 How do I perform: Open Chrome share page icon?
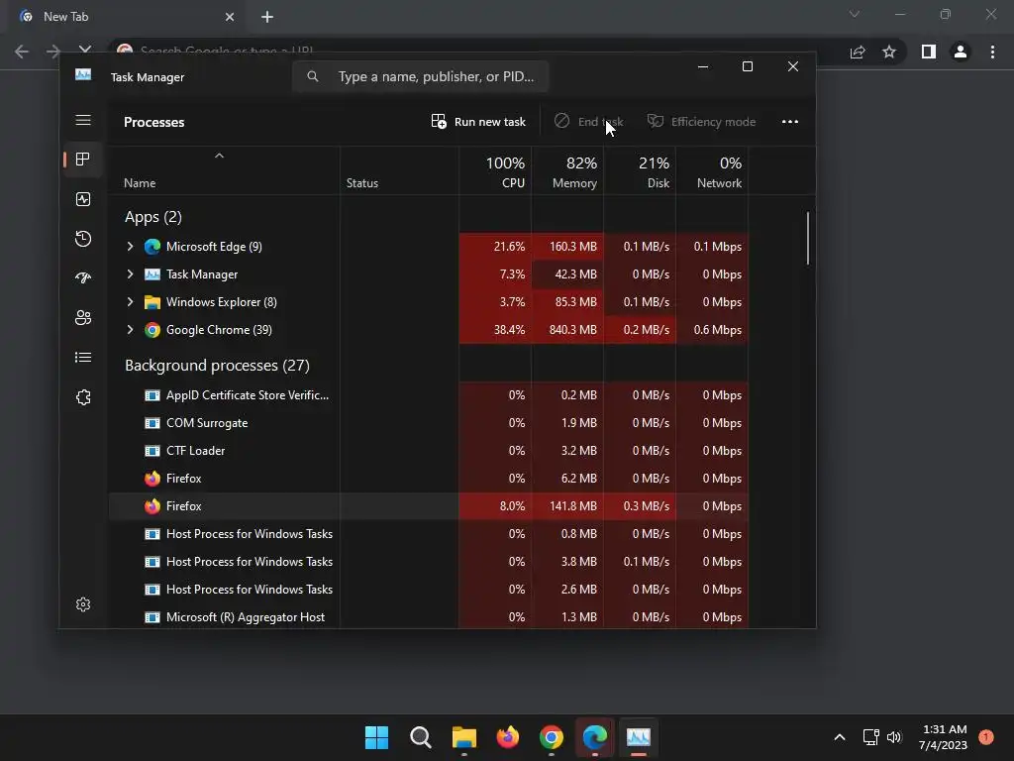tap(858, 52)
